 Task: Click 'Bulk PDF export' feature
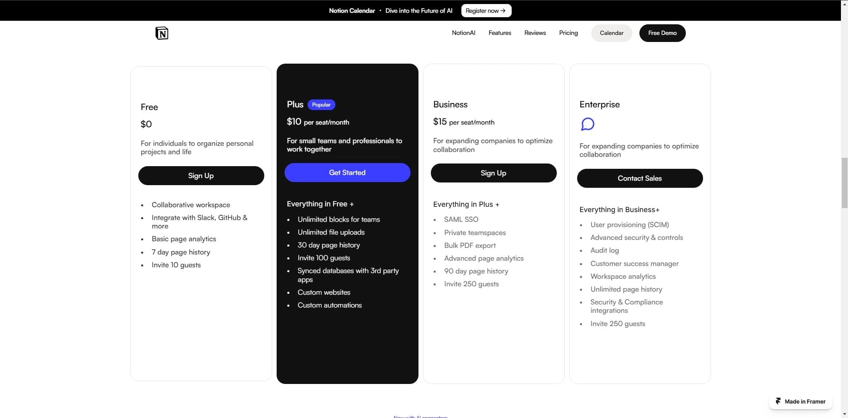click(x=470, y=245)
